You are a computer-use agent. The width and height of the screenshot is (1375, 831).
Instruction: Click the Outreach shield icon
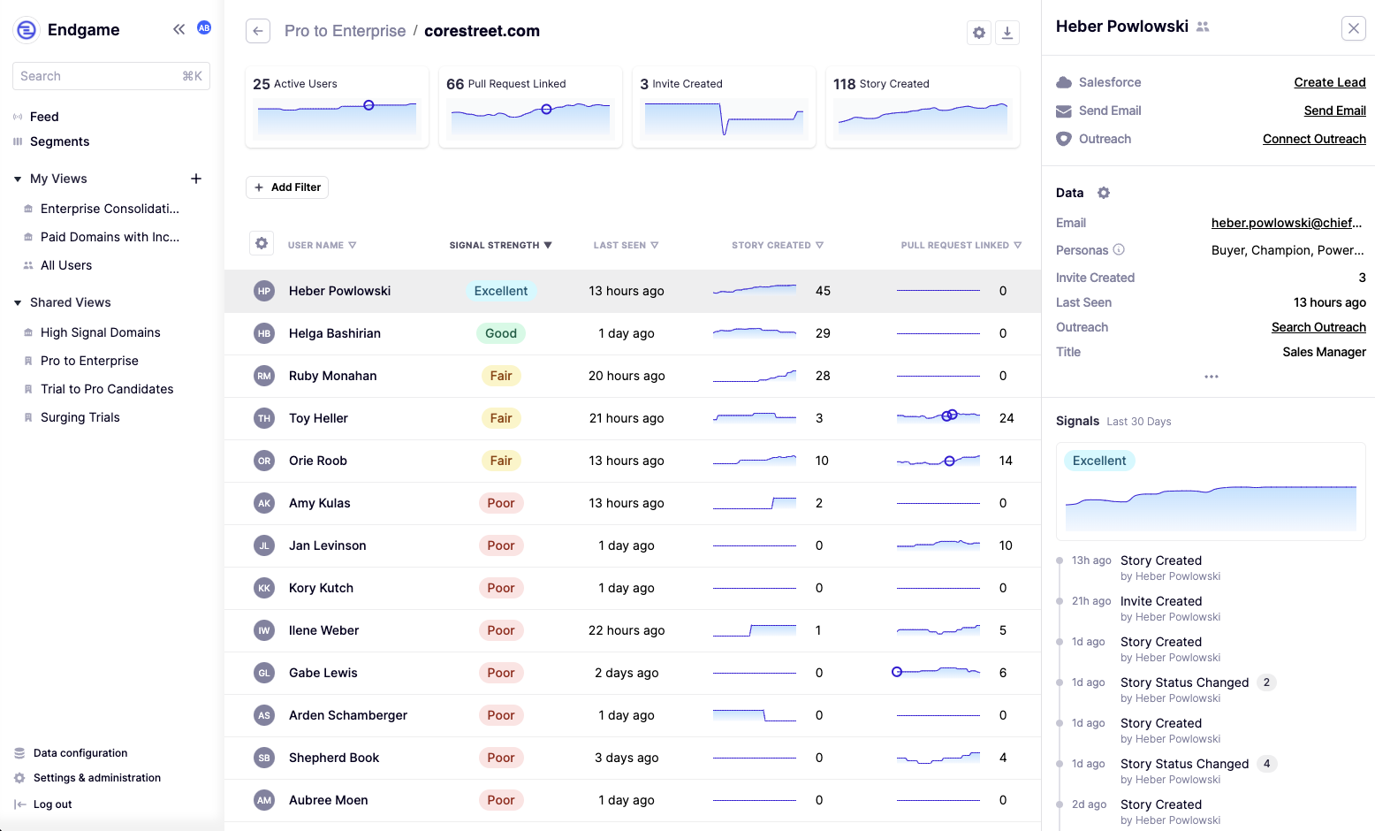pyautogui.click(x=1064, y=139)
